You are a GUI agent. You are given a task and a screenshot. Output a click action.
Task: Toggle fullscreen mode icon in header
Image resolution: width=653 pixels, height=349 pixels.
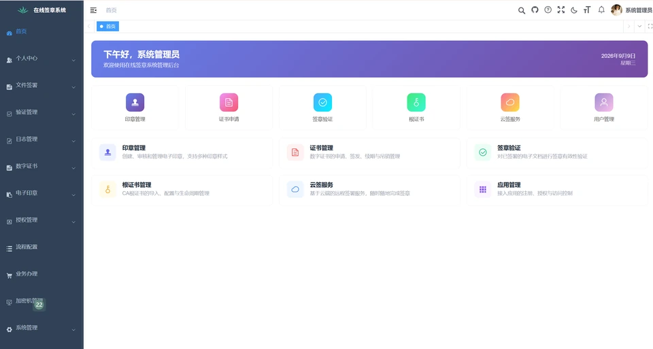[561, 10]
